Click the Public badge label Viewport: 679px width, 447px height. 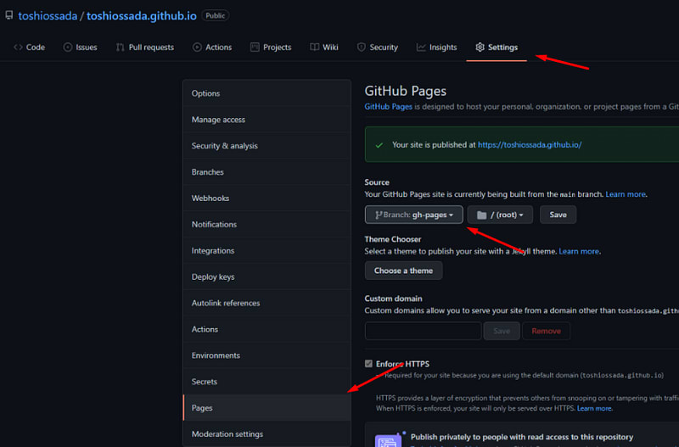[216, 15]
